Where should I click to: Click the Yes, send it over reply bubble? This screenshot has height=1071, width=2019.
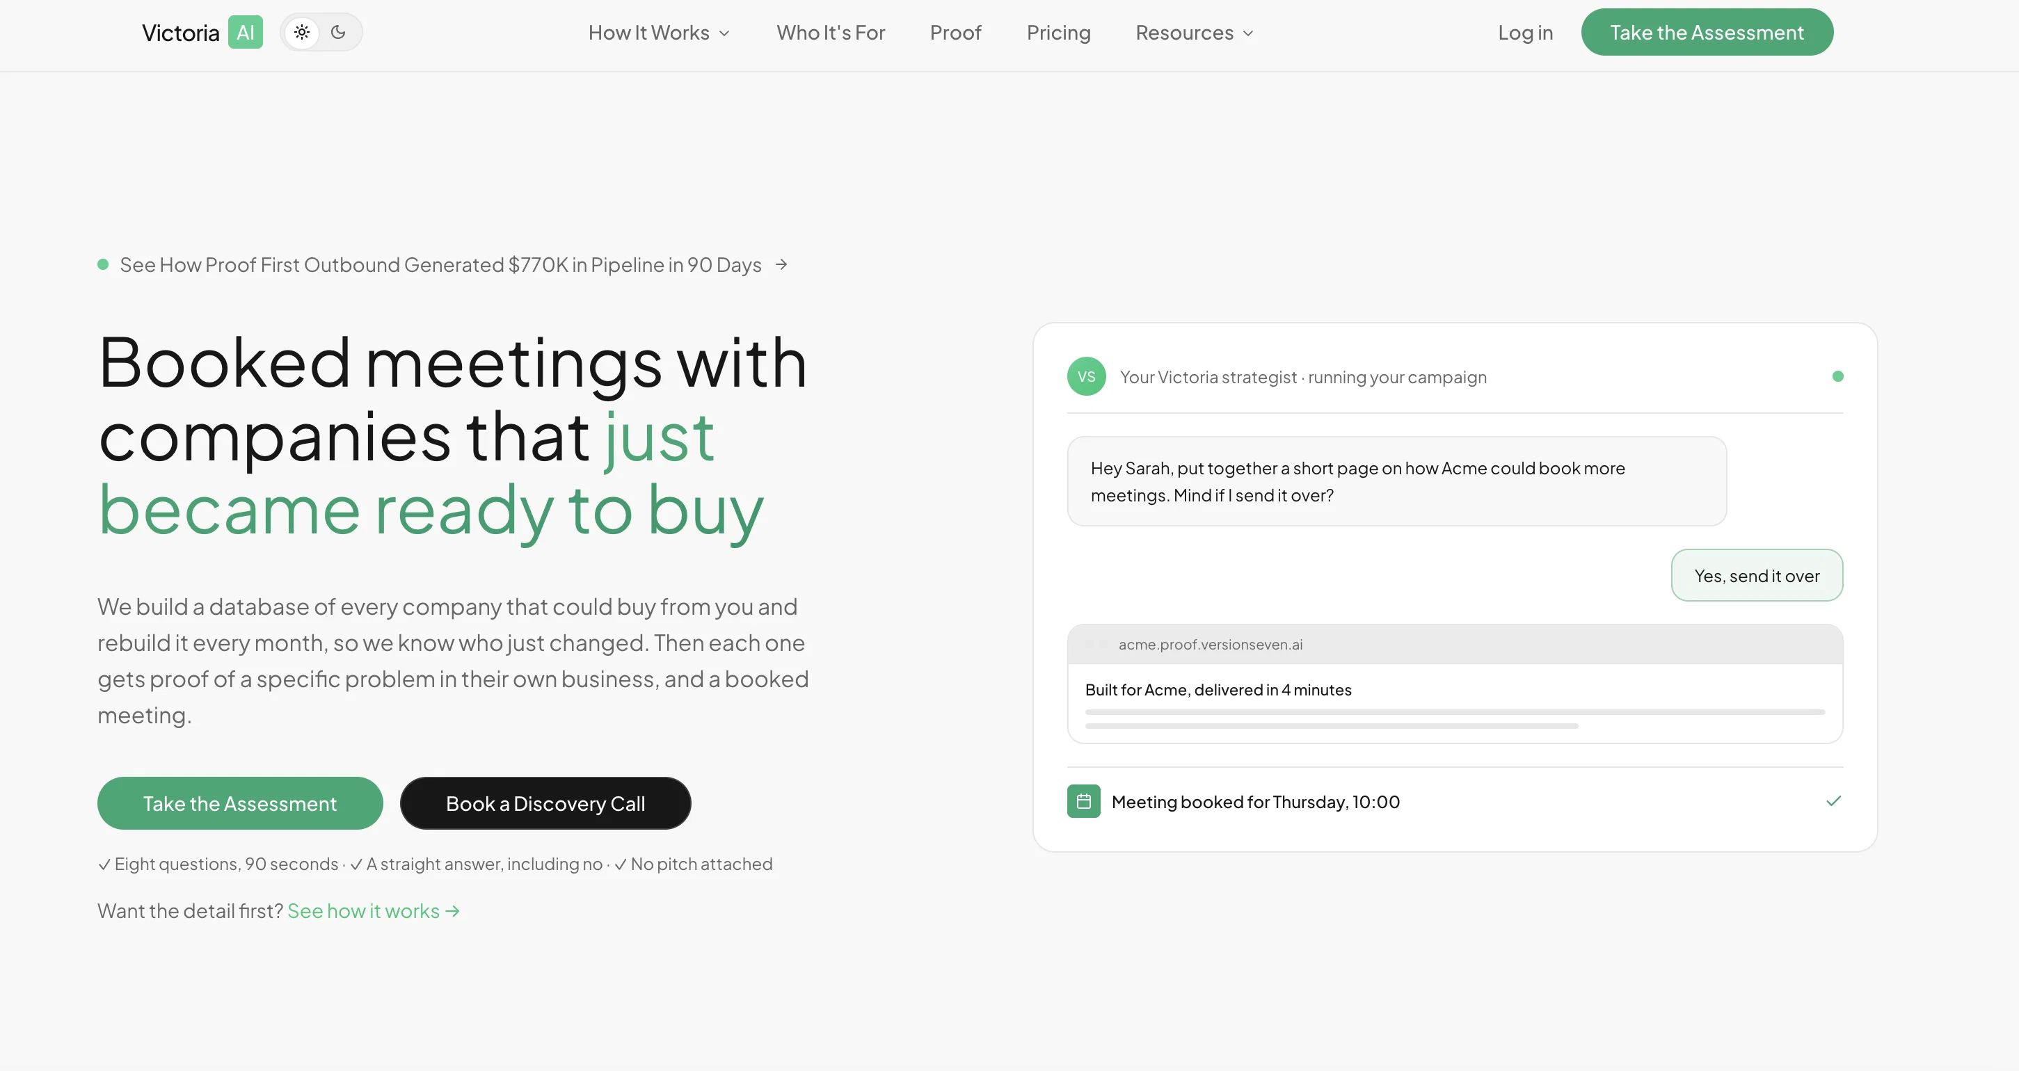click(x=1757, y=575)
